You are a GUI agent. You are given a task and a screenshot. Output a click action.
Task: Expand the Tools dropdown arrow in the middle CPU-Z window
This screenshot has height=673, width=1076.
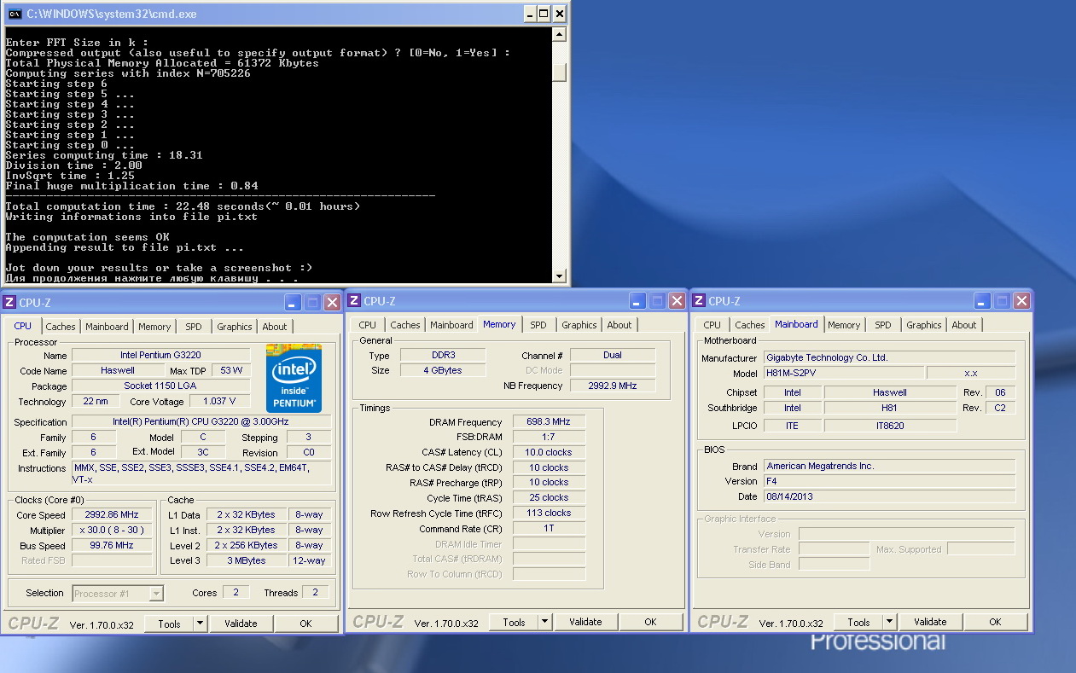pyautogui.click(x=544, y=622)
